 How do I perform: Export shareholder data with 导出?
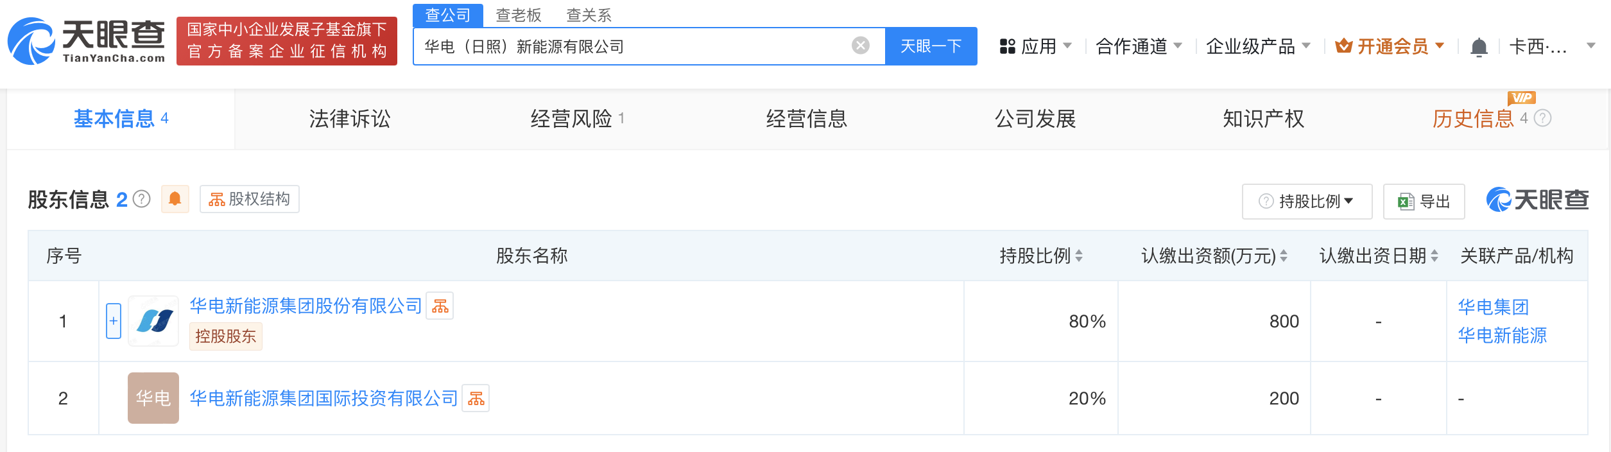(1424, 202)
